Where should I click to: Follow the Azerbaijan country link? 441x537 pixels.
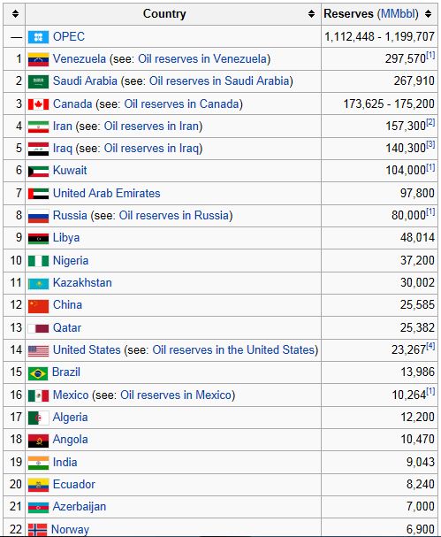coord(80,506)
